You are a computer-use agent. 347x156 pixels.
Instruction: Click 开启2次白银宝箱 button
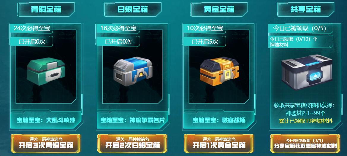[x=132, y=144]
